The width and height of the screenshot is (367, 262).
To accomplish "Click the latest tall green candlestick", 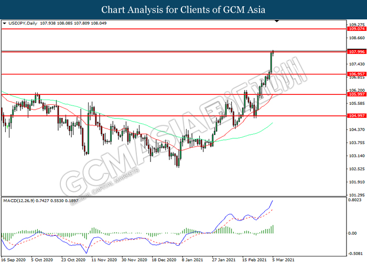I will click(x=271, y=62).
